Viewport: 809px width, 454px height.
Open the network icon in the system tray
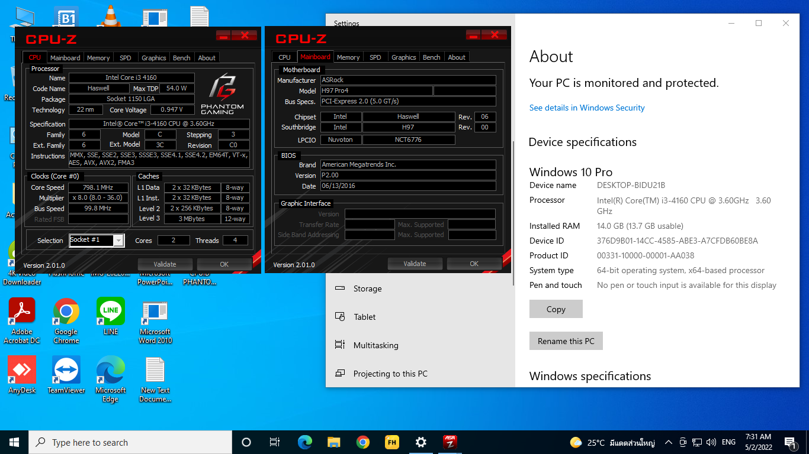(x=697, y=442)
